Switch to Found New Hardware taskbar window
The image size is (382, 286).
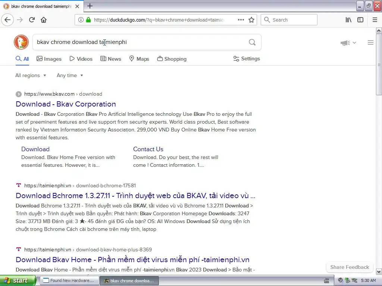pos(69,280)
